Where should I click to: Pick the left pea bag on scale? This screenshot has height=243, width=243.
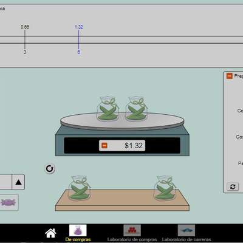point(108,109)
